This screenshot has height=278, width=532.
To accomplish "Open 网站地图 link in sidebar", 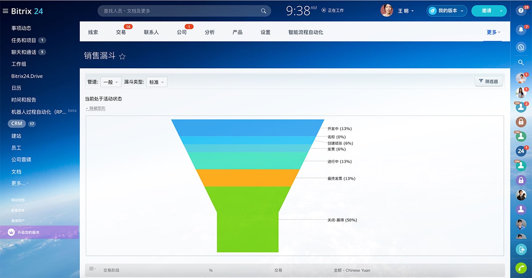I will (18, 200).
